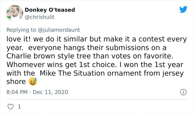The height and width of the screenshot is (114, 194).
Task: Open the @chrishulit handle
Action: [x=40, y=17]
